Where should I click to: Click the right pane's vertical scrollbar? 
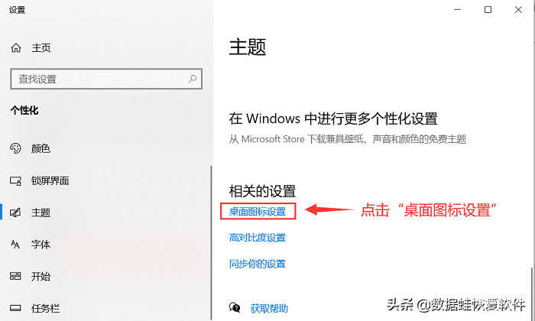tap(531, 293)
